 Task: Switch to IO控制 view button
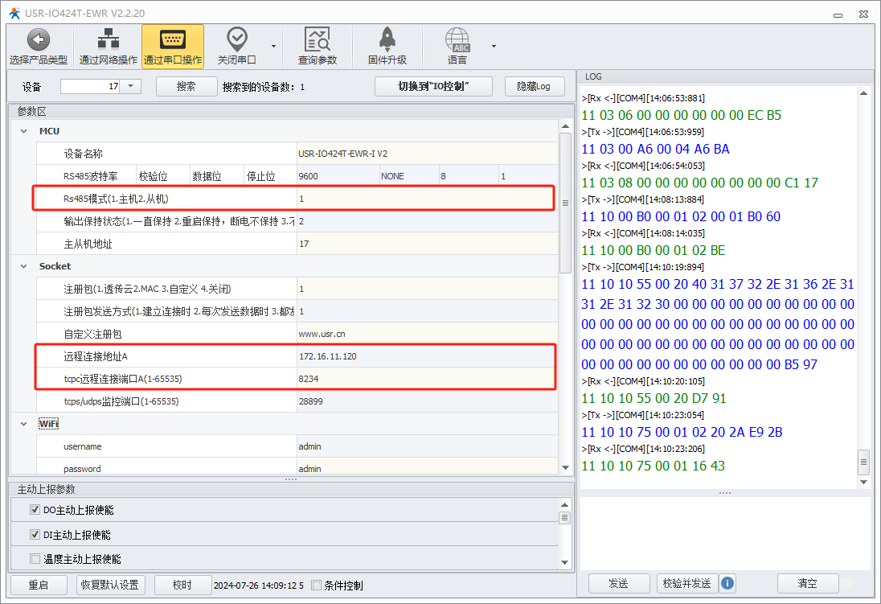pyautogui.click(x=433, y=86)
